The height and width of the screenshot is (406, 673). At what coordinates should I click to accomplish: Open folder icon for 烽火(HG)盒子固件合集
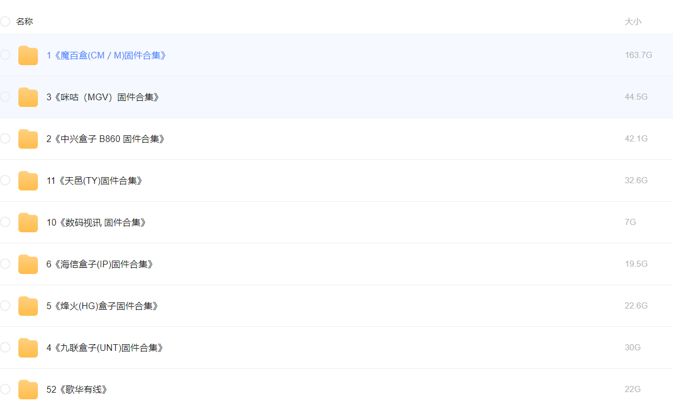(x=28, y=306)
